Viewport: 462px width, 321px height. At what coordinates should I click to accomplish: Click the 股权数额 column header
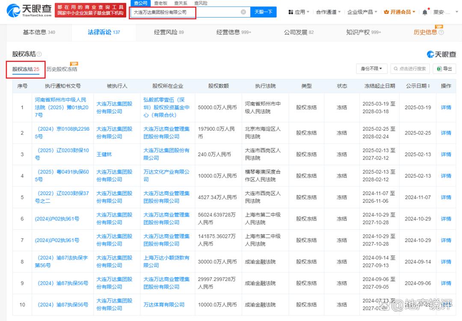point(218,86)
